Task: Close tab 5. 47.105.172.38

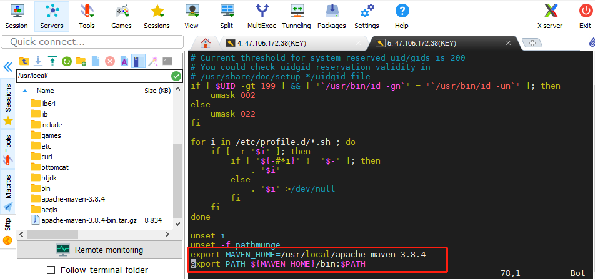Action: [509, 43]
